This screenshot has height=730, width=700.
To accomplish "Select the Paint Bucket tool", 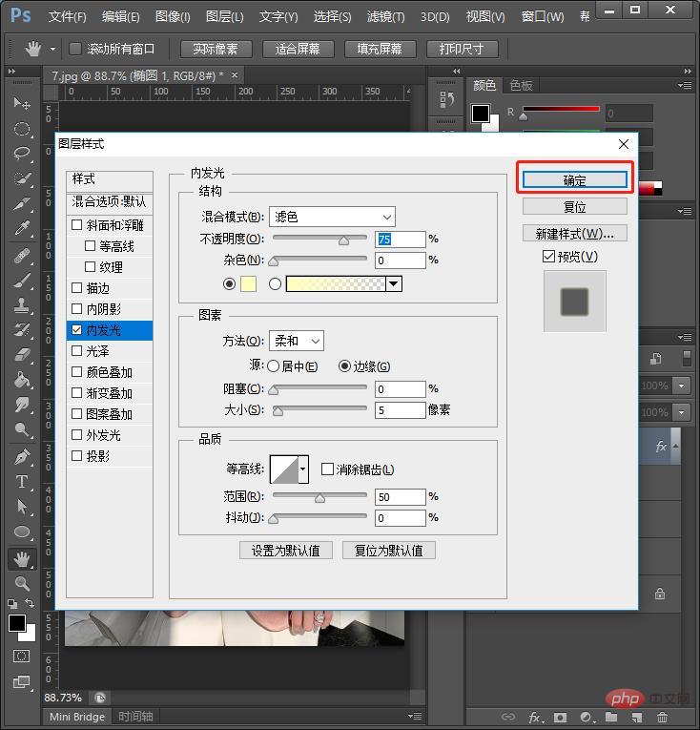I will (21, 380).
